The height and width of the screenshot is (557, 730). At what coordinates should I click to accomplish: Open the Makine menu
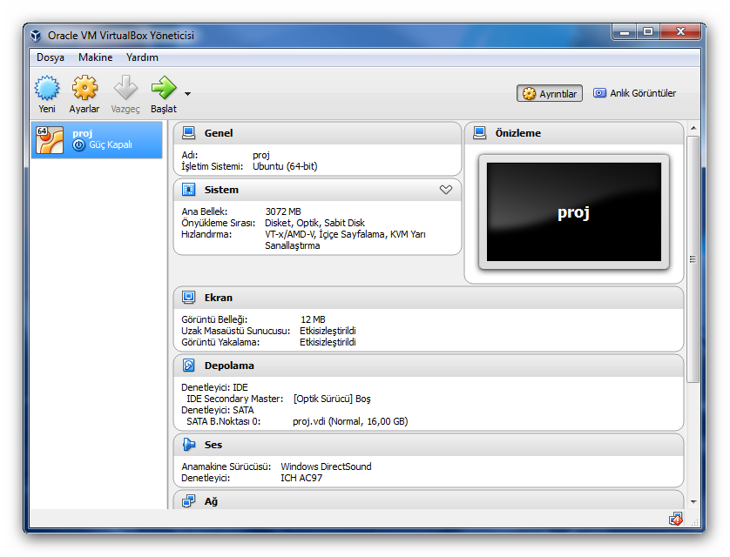coord(96,57)
